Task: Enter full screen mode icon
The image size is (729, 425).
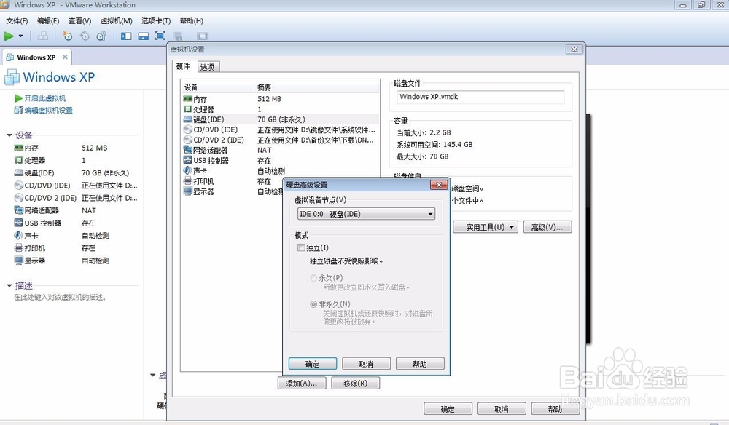Action: [x=160, y=36]
